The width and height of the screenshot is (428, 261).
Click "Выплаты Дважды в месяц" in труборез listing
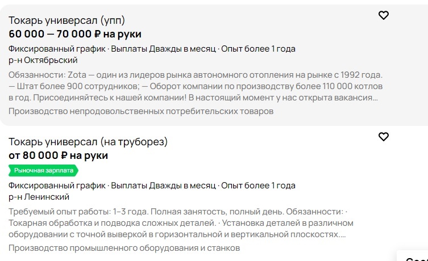coord(163,186)
